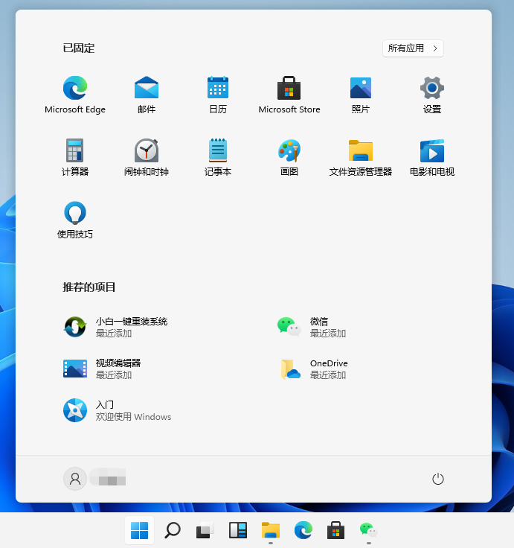Launch the 画图 paint app
The image size is (514, 548).
tap(289, 157)
